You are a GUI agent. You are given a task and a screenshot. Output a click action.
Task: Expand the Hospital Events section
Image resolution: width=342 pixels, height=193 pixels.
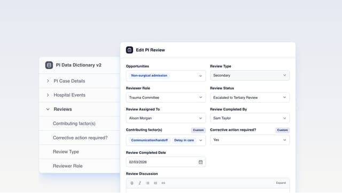[x=48, y=95]
